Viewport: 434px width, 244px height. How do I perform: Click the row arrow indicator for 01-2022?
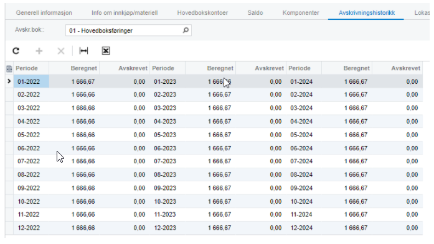9,81
